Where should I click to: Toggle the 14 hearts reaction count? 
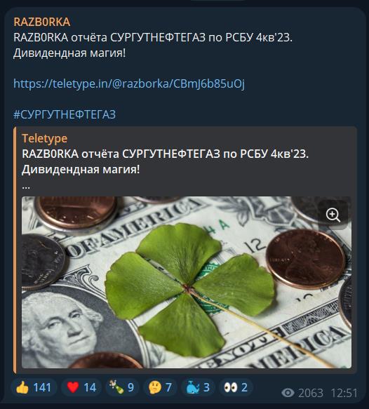click(81, 387)
